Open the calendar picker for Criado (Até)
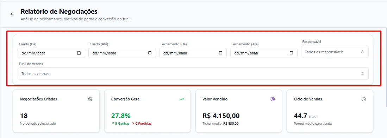This screenshot has width=387, height=138. [x=150, y=53]
